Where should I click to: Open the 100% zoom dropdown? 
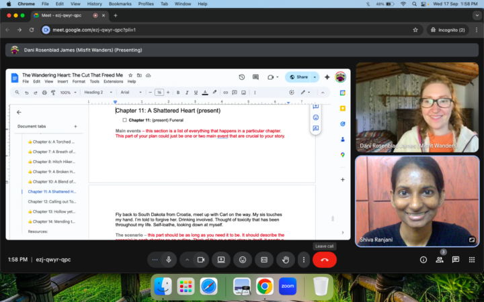pyautogui.click(x=68, y=93)
